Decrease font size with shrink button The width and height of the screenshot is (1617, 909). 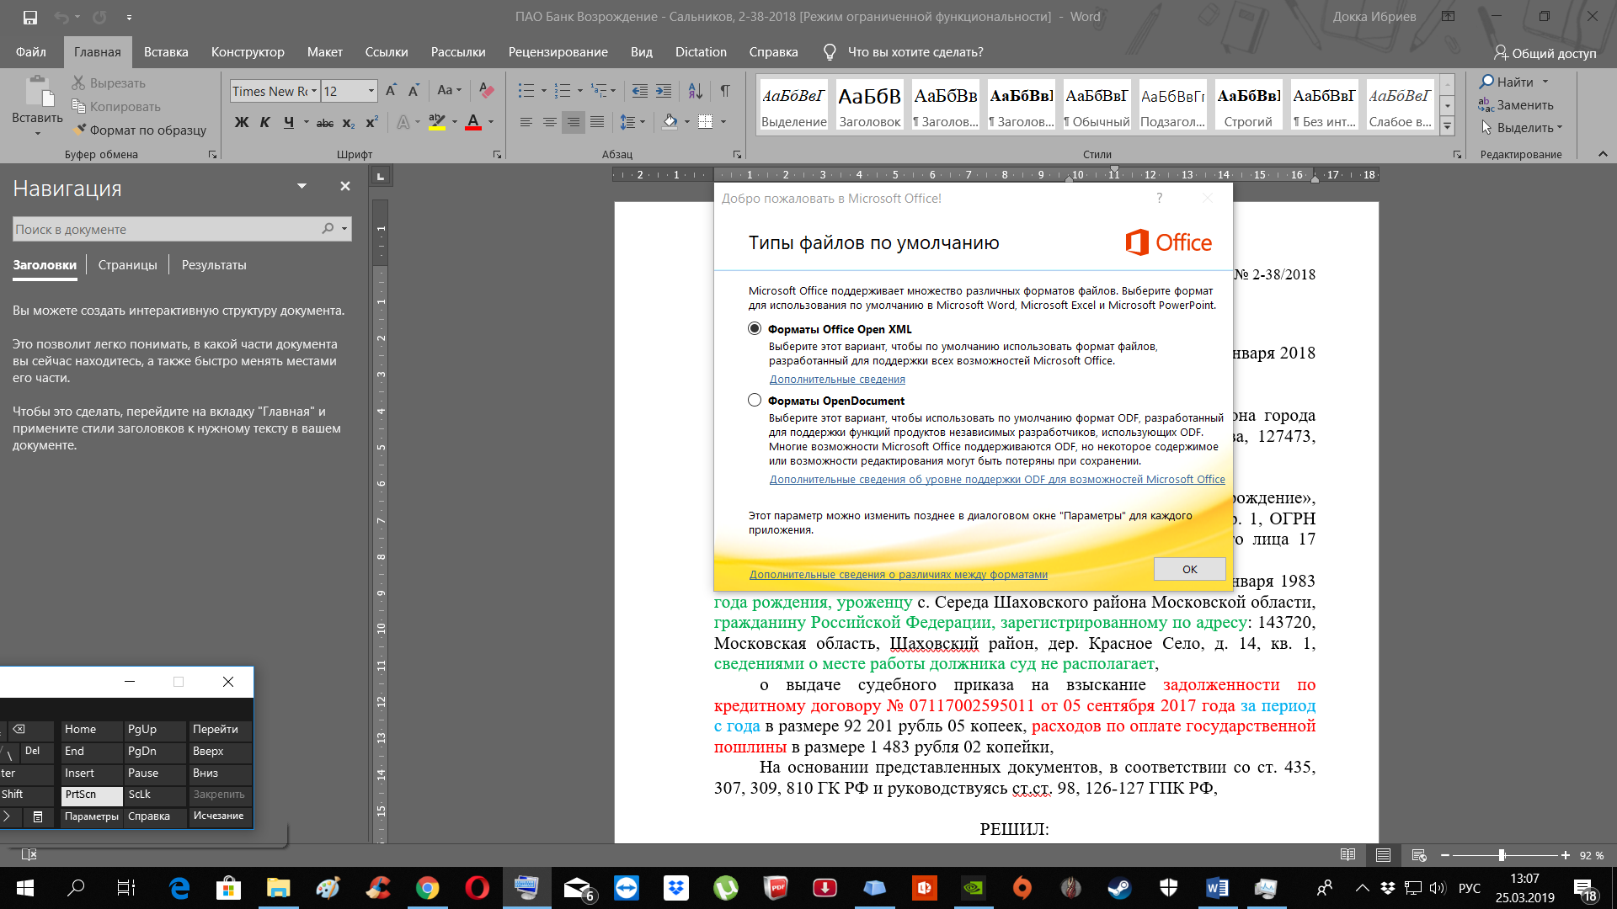(414, 91)
